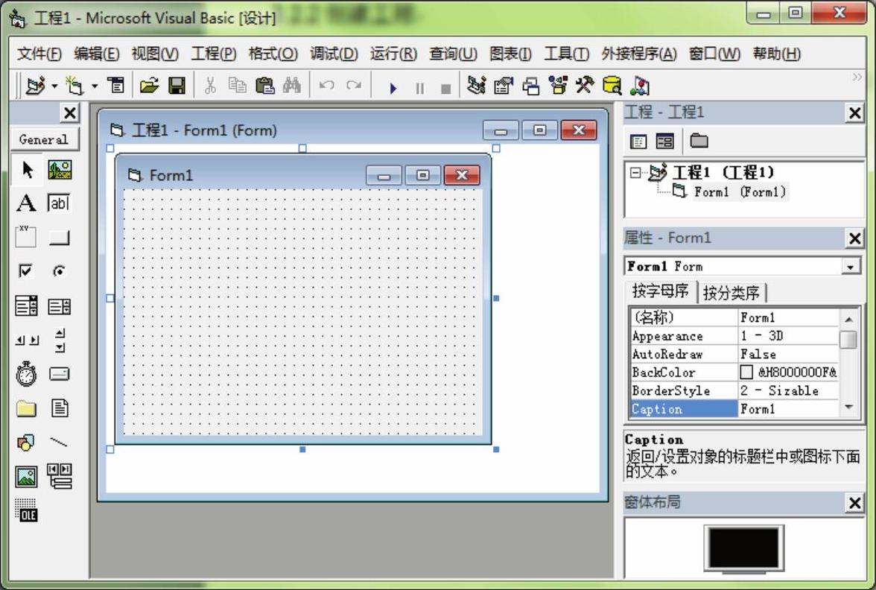Edit the Caption property value field

pos(789,409)
